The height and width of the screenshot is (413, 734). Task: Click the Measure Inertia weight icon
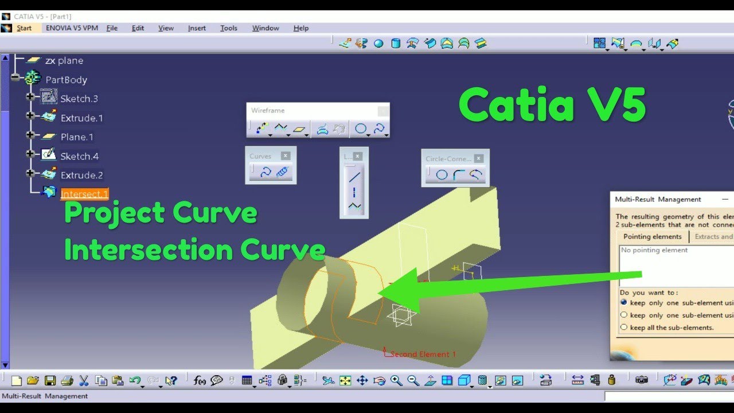(612, 380)
